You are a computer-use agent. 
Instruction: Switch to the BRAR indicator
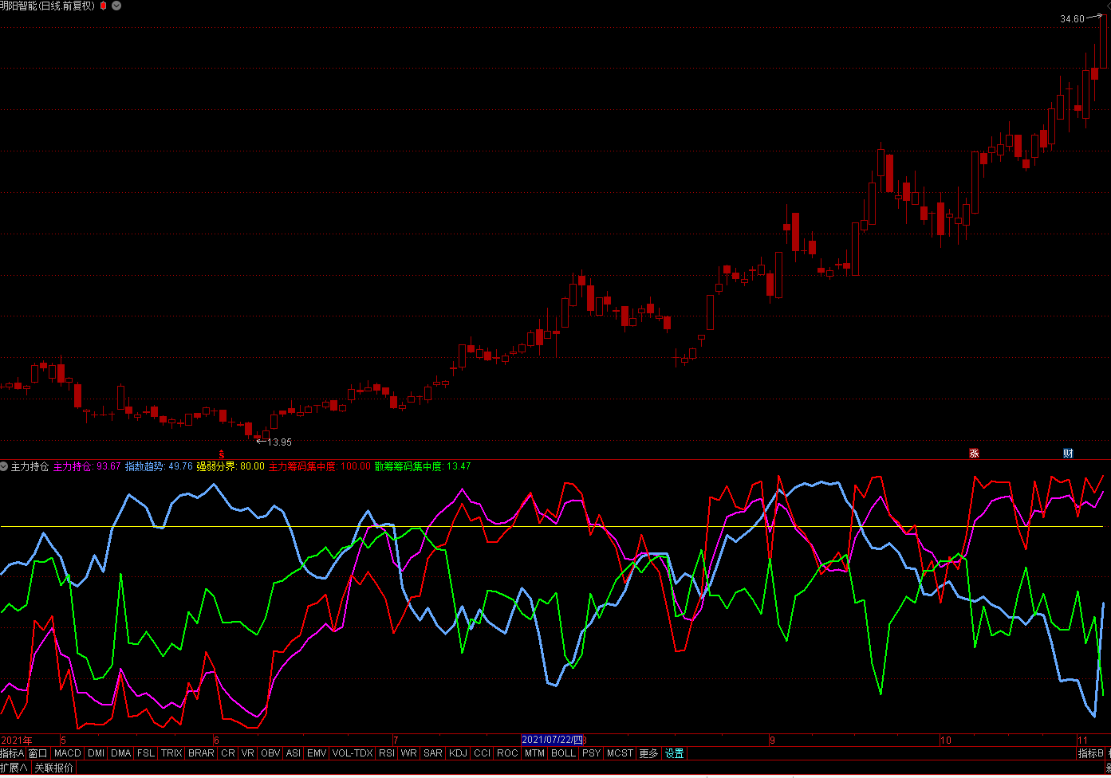pos(201,753)
